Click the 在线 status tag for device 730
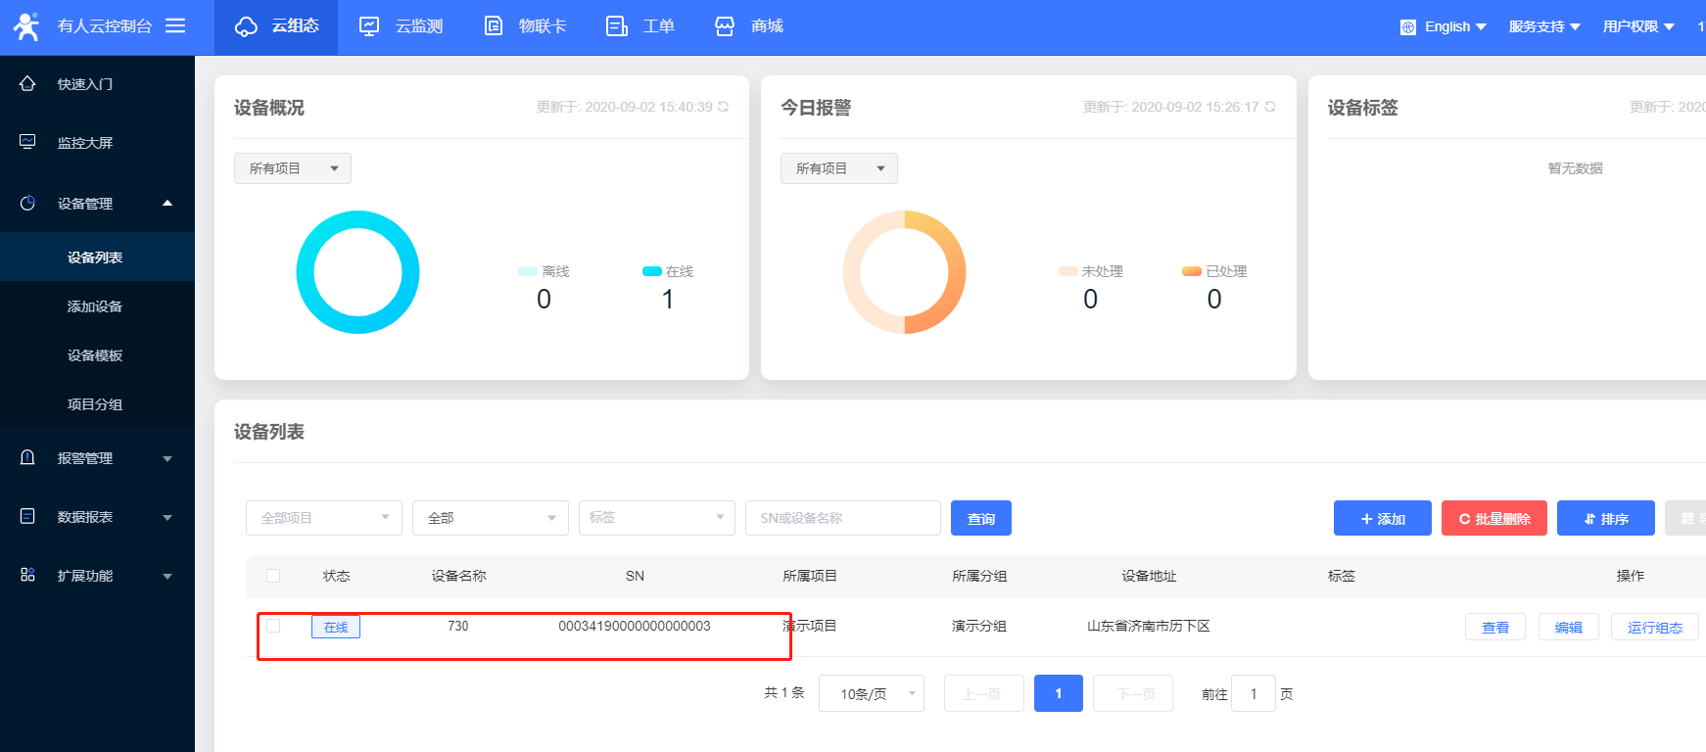 336,627
